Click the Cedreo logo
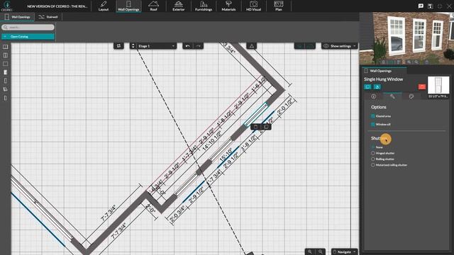The height and width of the screenshot is (255, 454). point(7,6)
